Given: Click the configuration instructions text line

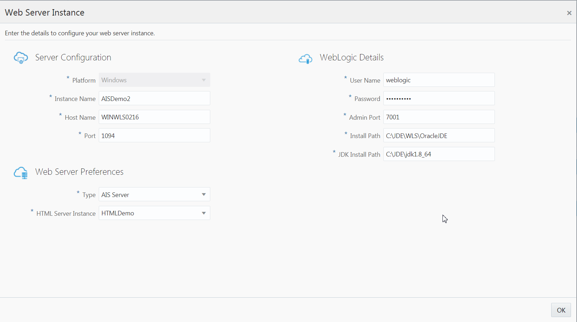Looking at the screenshot, I should tap(80, 33).
